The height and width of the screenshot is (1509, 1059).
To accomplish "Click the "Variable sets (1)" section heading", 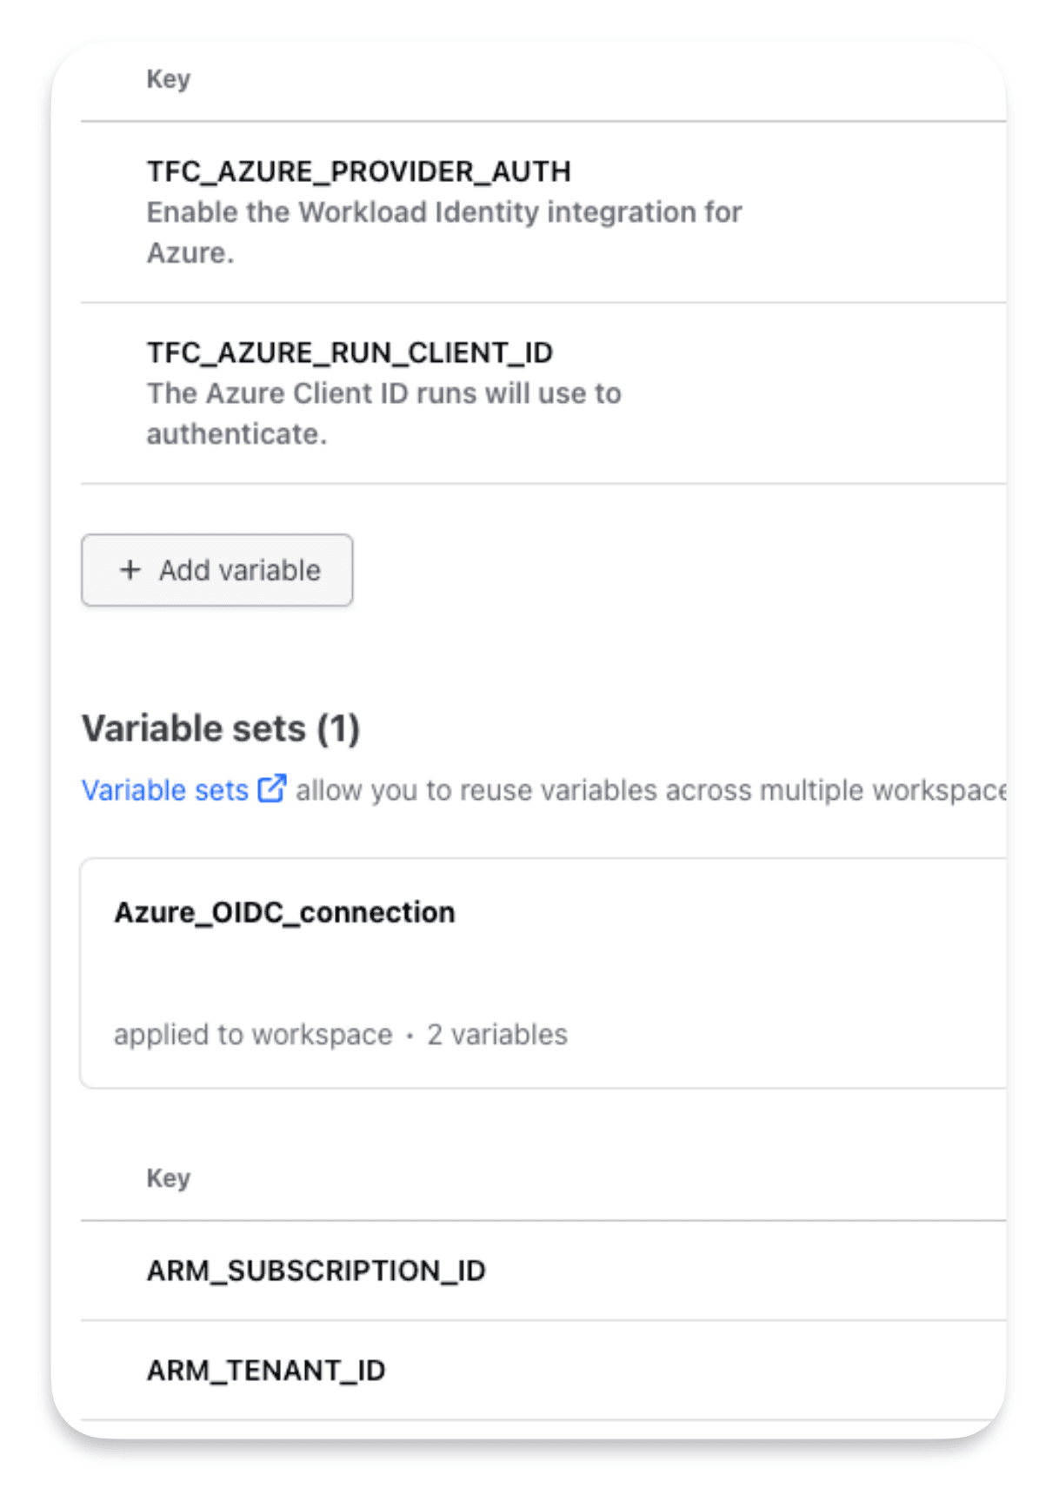I will [221, 728].
